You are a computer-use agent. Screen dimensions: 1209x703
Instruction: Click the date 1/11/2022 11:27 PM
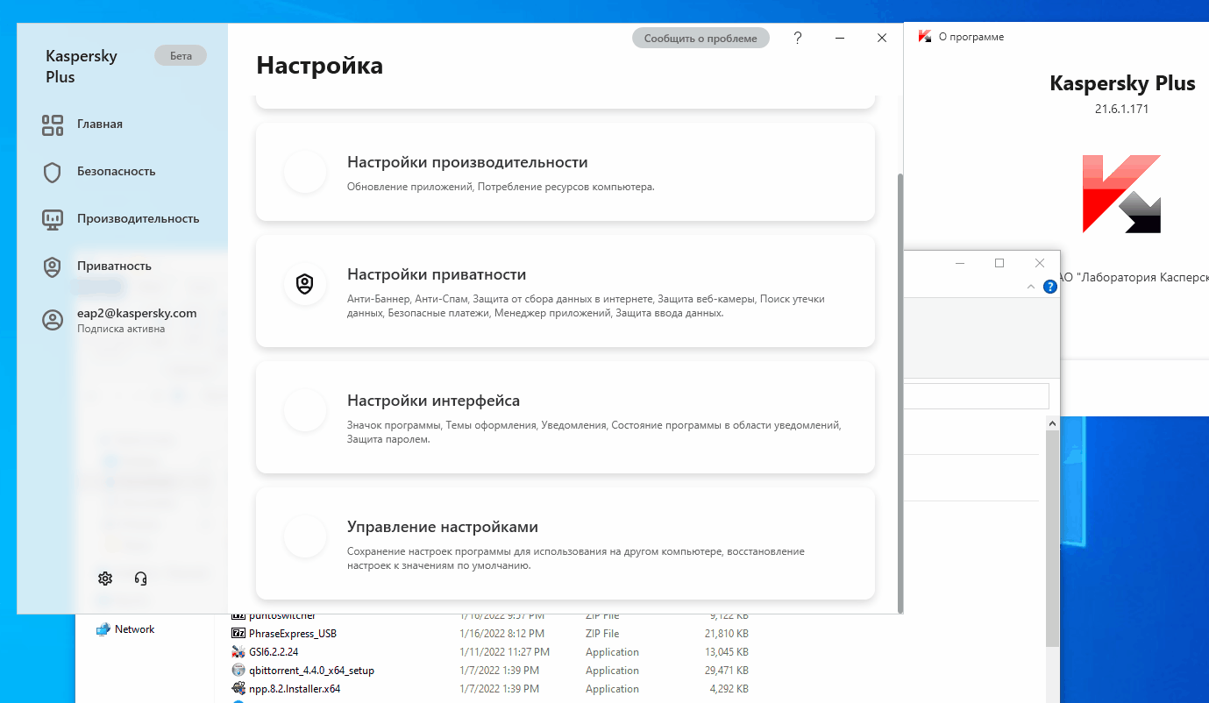click(x=504, y=652)
